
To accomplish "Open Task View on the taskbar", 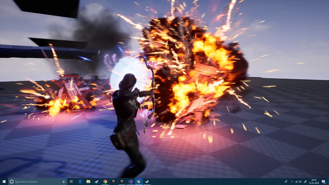I will point(71,182).
